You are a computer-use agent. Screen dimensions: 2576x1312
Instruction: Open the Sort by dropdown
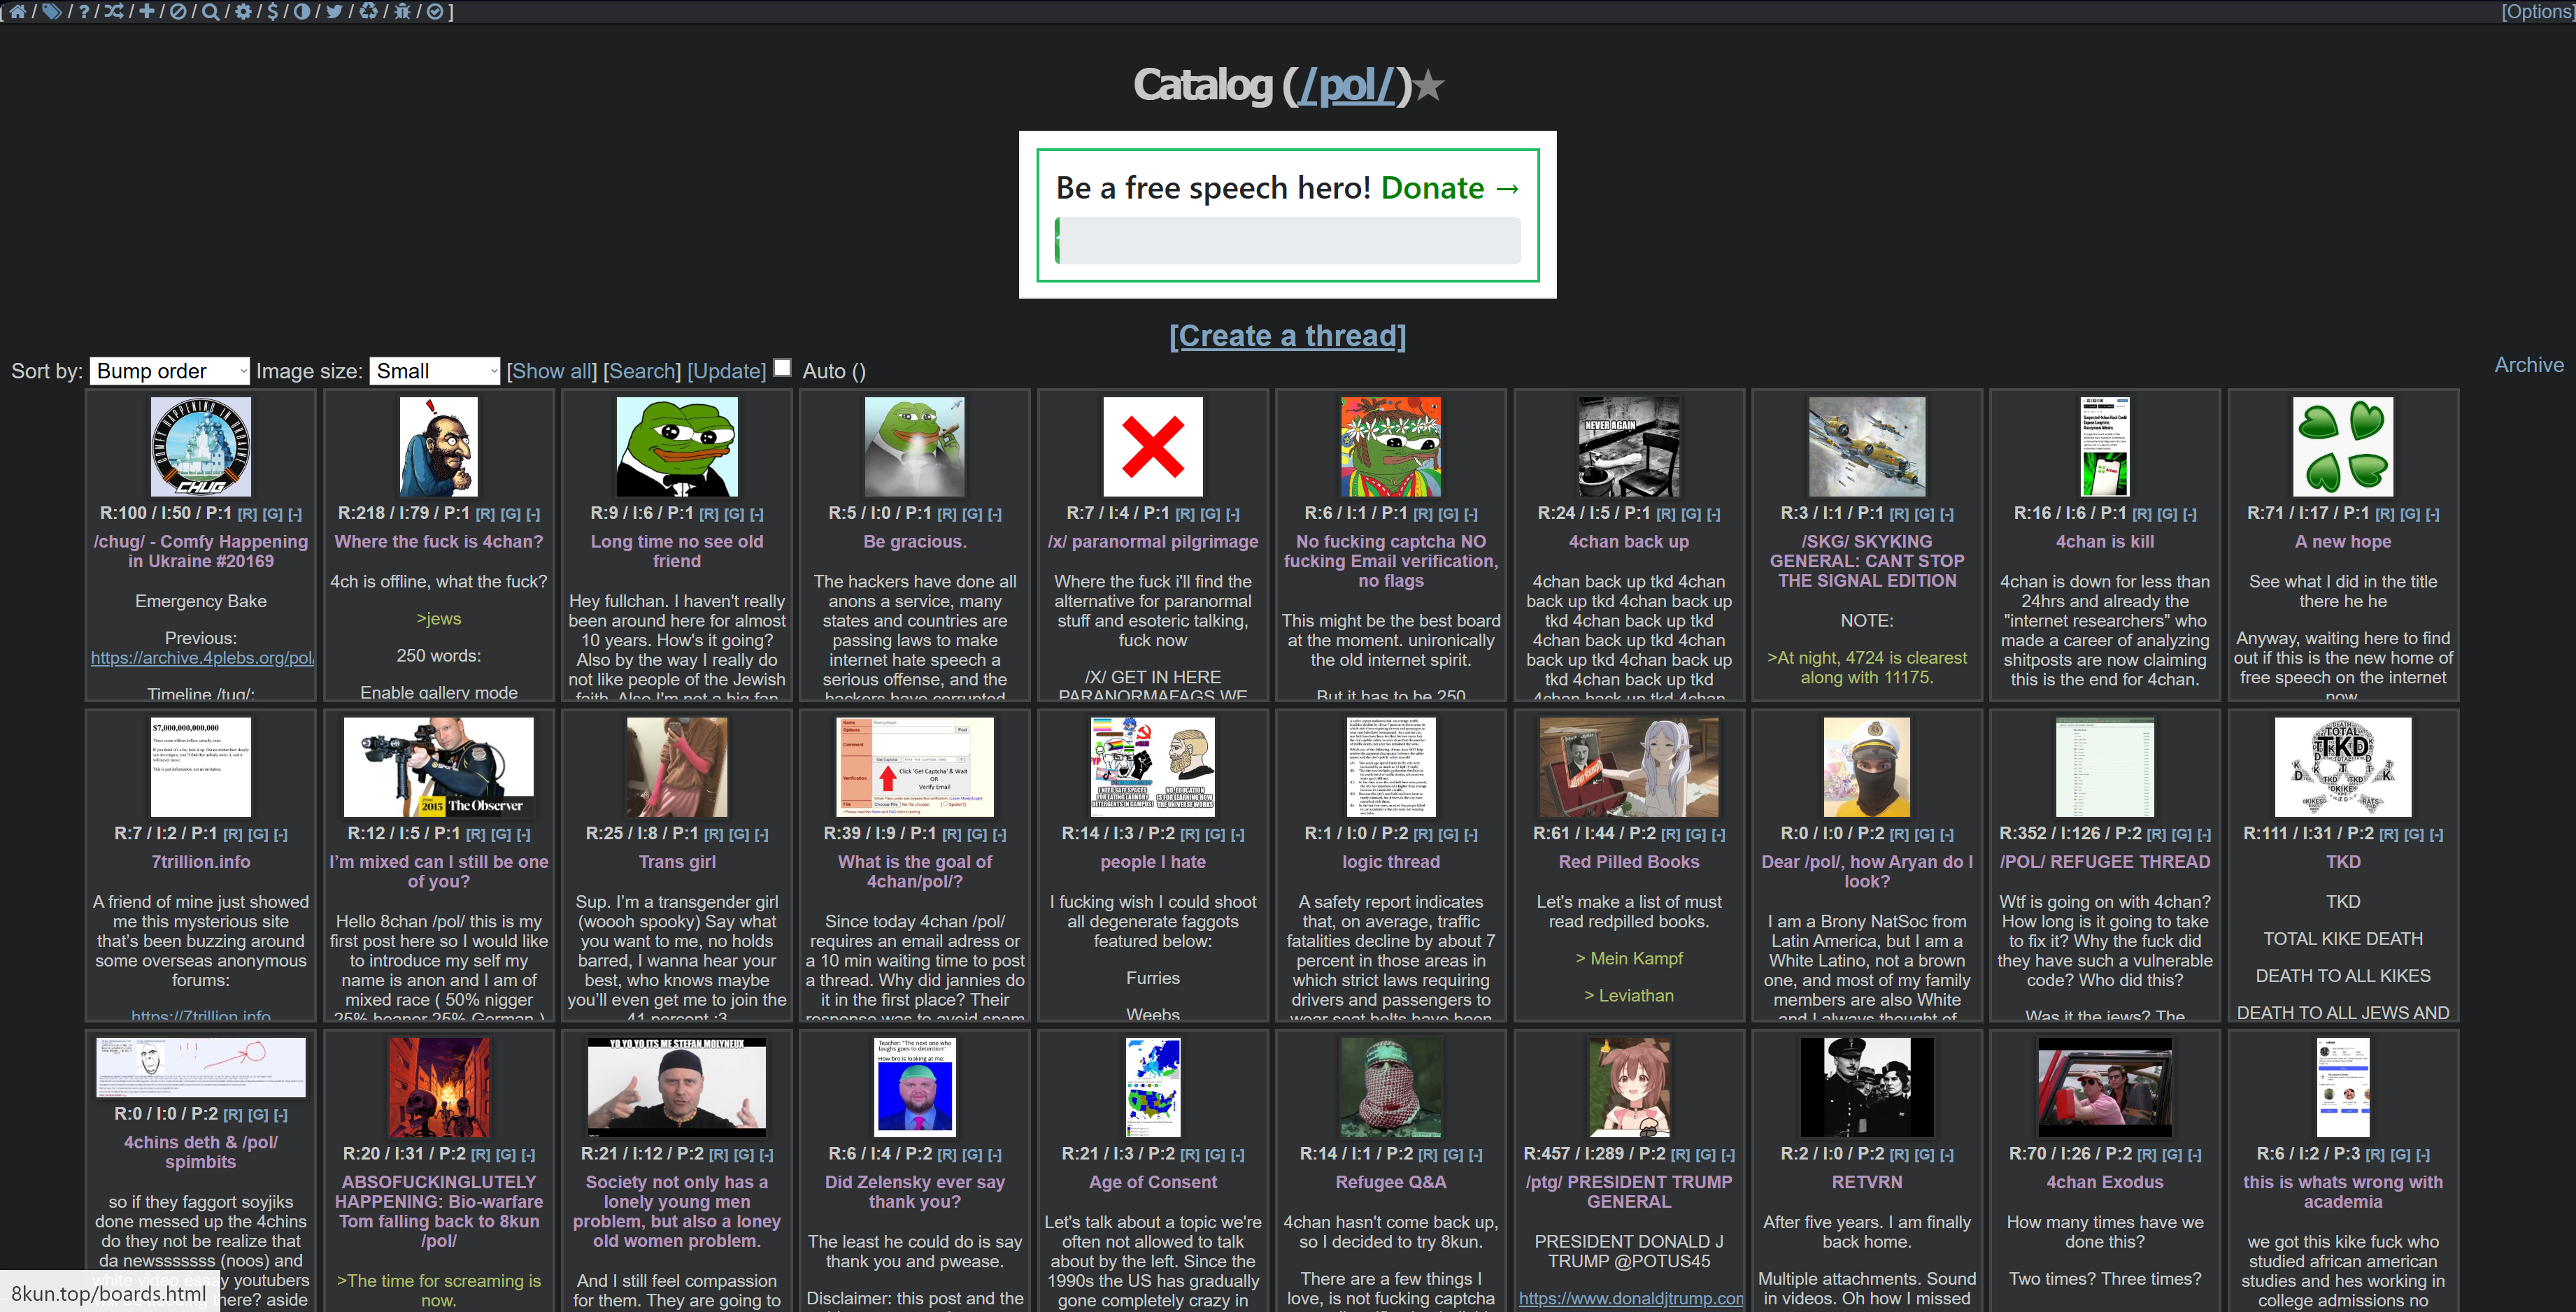[169, 371]
